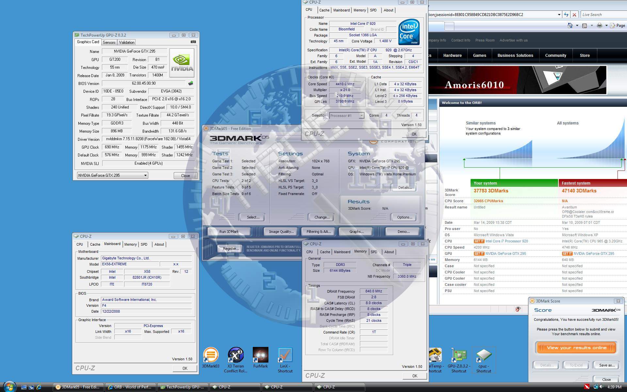Click the browser Home icon

(570, 25)
